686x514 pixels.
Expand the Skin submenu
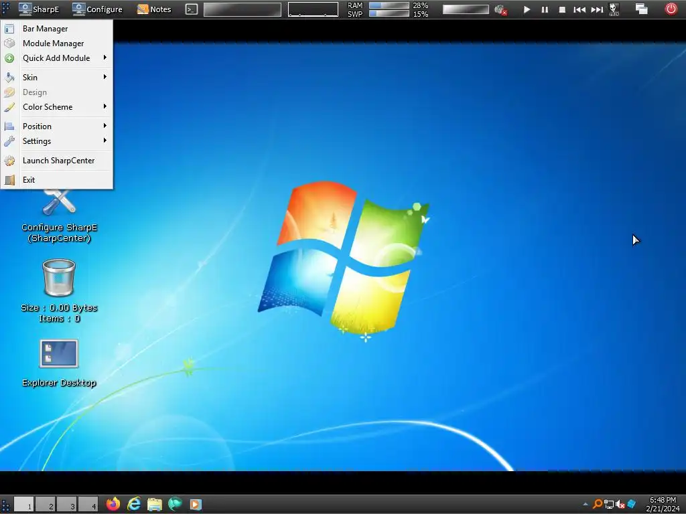tap(57, 78)
